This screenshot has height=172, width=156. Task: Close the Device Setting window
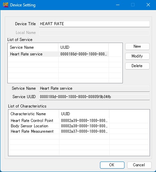[x=148, y=5]
